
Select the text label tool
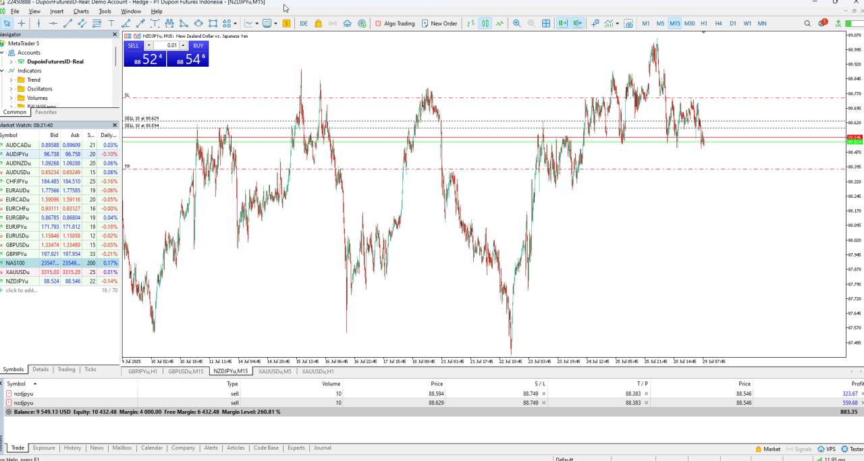tap(111, 23)
